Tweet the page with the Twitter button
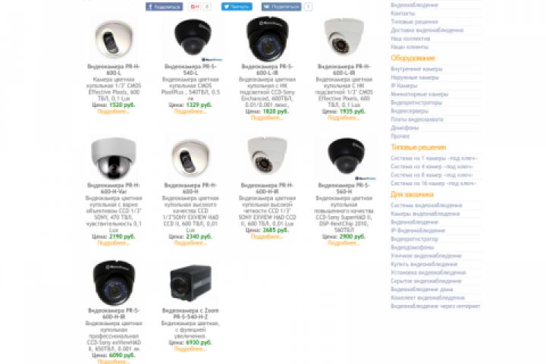Viewport: 546px width, 364px height. [237, 7]
